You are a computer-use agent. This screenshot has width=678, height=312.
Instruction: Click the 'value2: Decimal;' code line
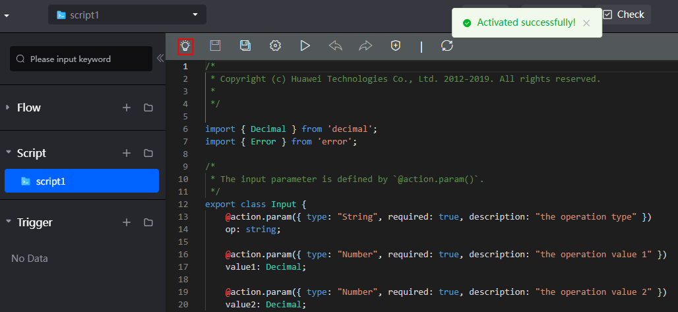266,304
